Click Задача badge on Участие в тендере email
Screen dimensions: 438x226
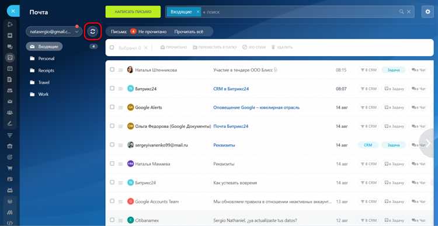[394, 70]
